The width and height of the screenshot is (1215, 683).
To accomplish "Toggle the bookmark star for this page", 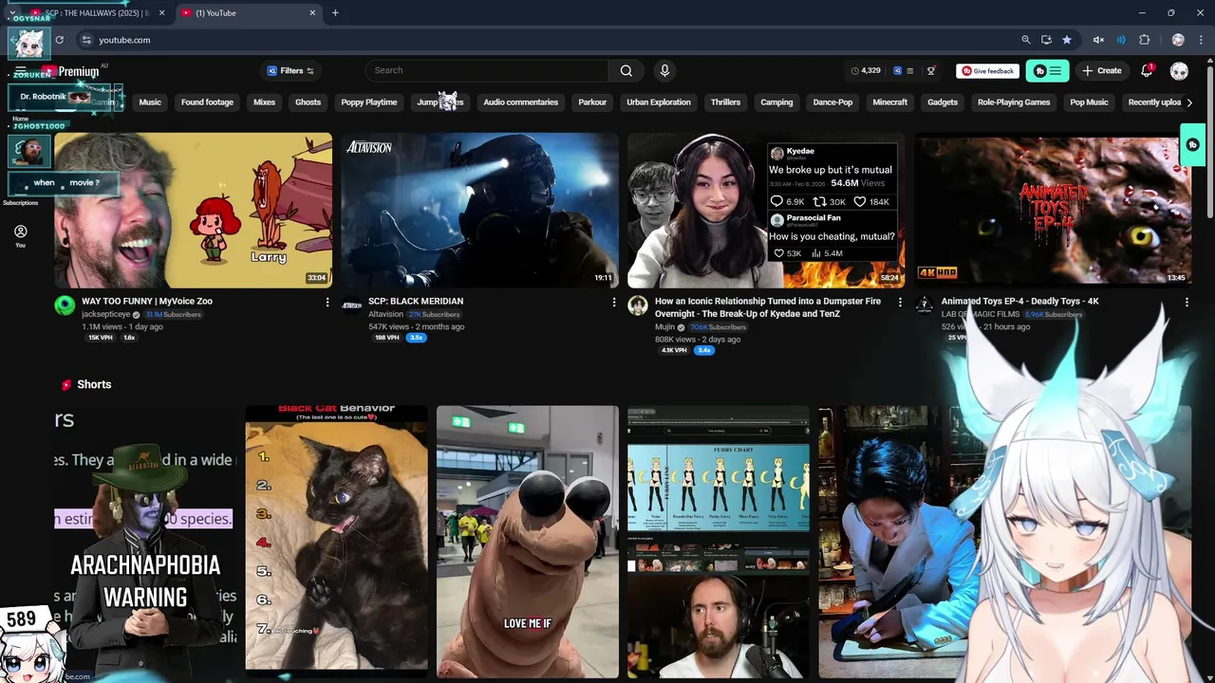I will coord(1067,40).
